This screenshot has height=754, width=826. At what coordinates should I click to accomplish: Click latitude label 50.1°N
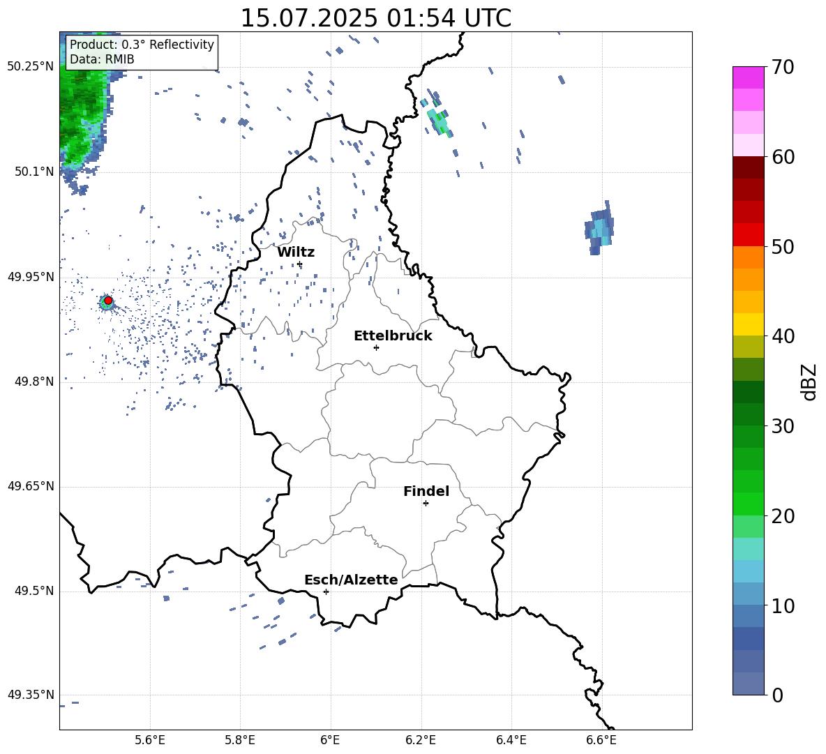34,172
